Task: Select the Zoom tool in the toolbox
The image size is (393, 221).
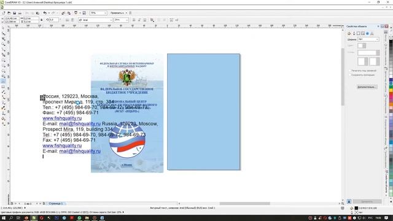Action: tap(3, 44)
